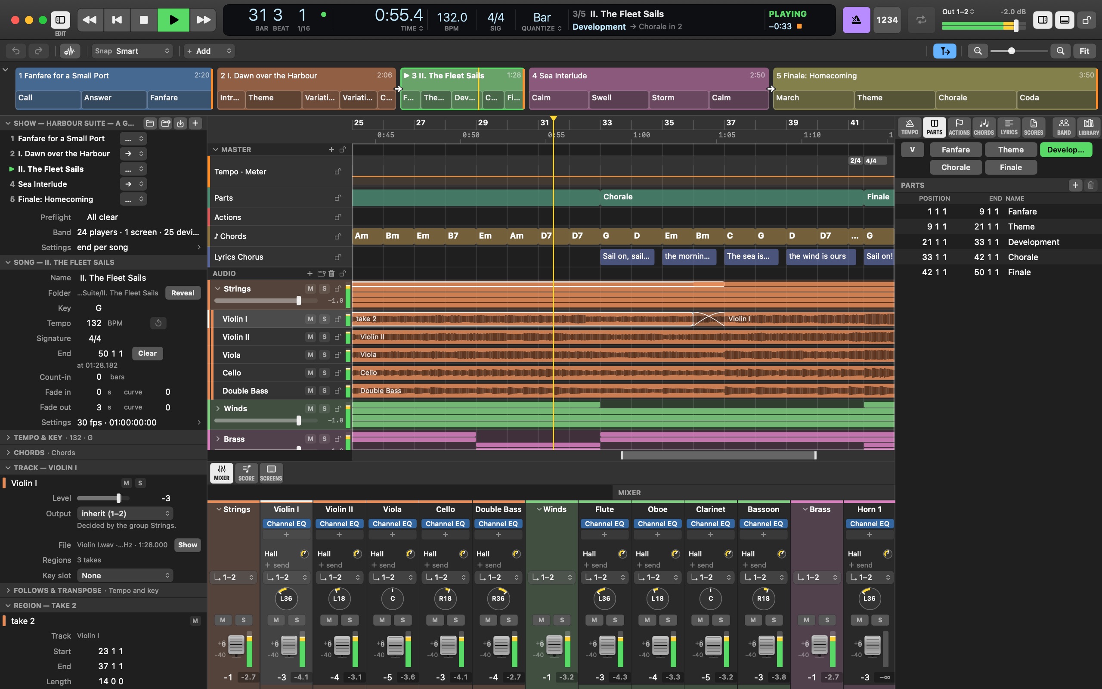Adjust the master output level slider
This screenshot has height=689, width=1102.
984,26
